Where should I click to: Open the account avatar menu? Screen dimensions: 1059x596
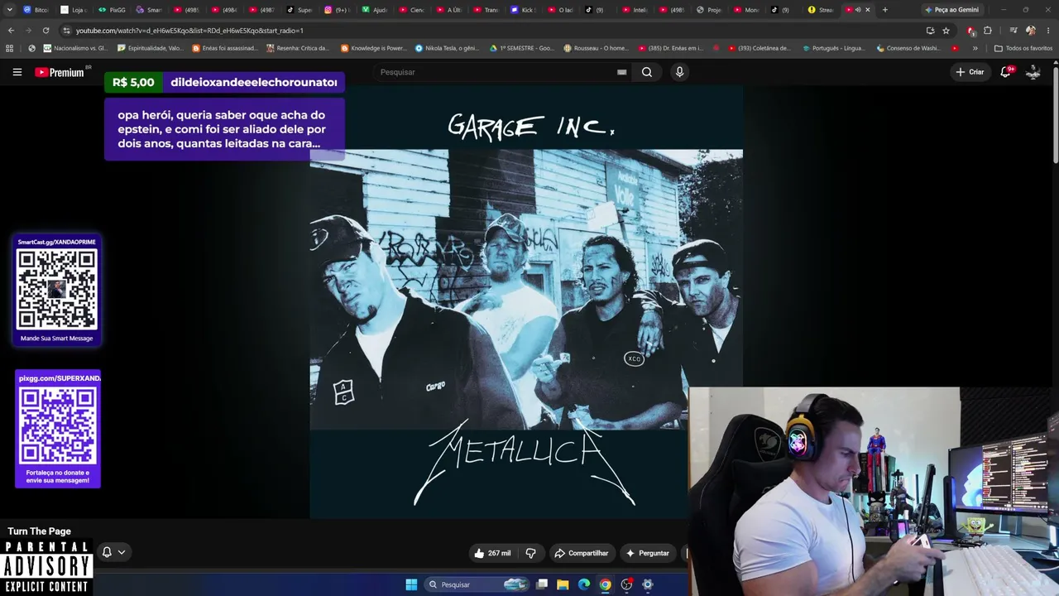pyautogui.click(x=1033, y=72)
